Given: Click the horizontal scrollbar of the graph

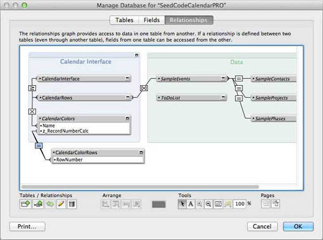Looking at the screenshot, I should coord(140,187).
